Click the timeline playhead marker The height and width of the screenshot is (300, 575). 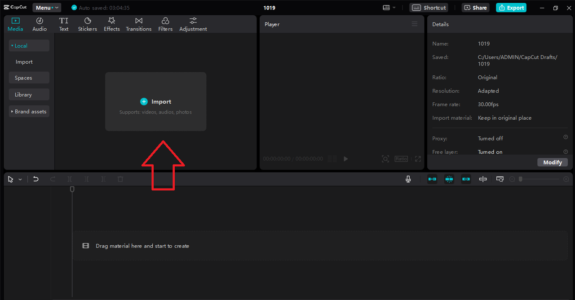pyautogui.click(x=72, y=190)
